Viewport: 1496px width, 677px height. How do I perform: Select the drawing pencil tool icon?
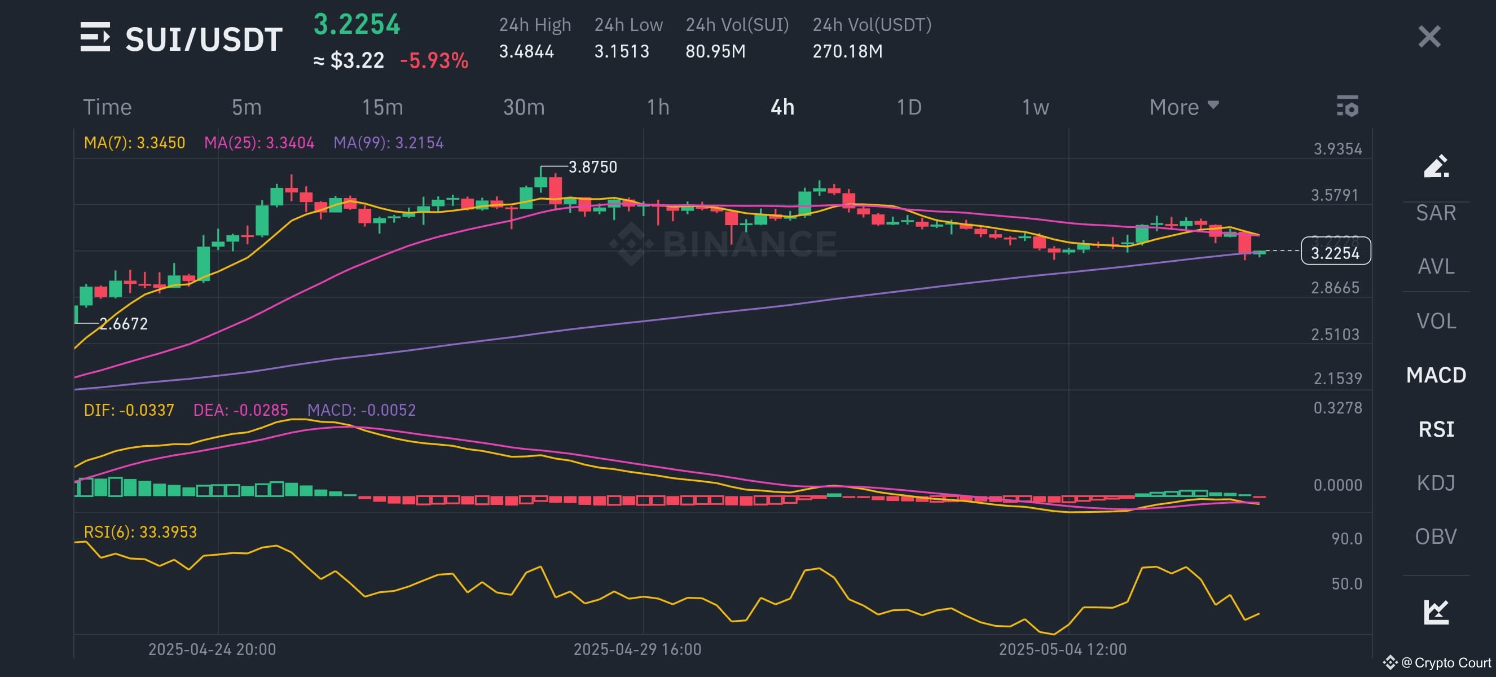click(1436, 166)
